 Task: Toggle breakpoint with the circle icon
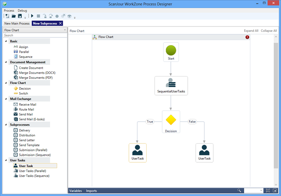57,16
